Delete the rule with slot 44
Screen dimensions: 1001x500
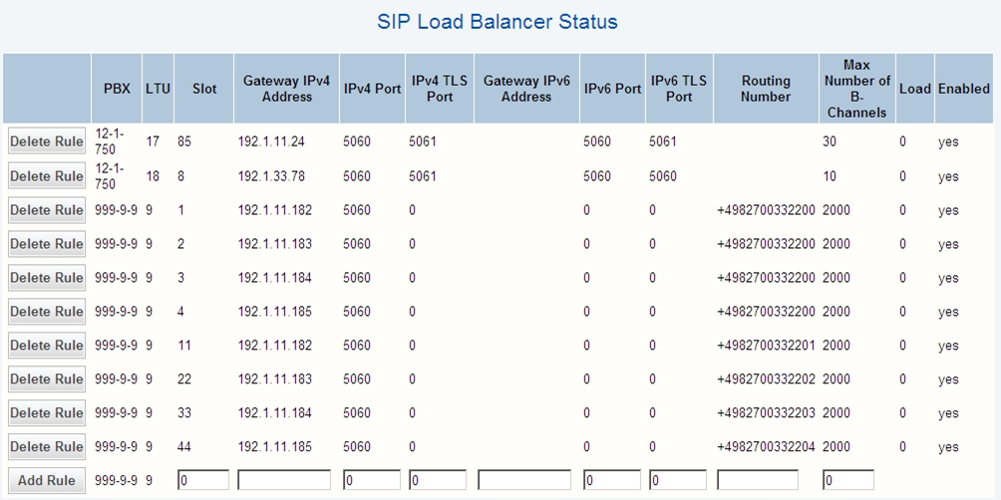tap(47, 447)
